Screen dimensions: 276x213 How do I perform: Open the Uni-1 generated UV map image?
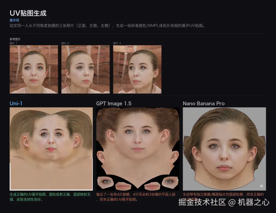[51, 149]
